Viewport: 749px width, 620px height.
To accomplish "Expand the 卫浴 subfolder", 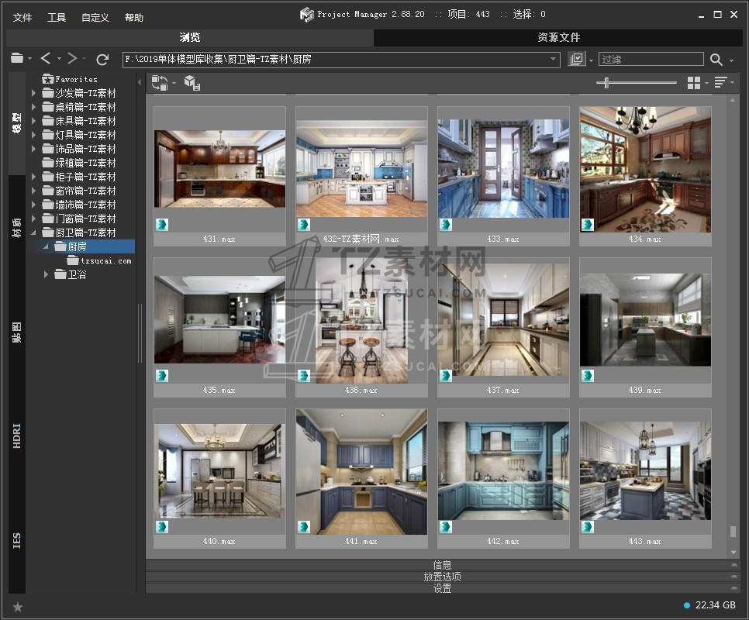I will coord(47,274).
